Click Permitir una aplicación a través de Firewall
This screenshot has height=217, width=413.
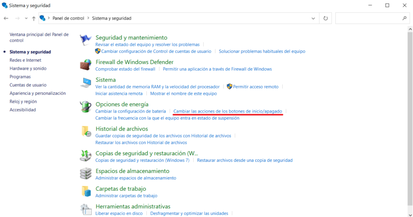tap(217, 69)
